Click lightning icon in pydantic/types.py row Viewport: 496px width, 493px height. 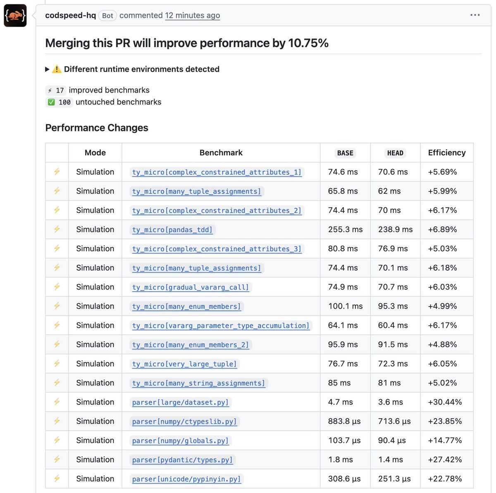(x=57, y=460)
